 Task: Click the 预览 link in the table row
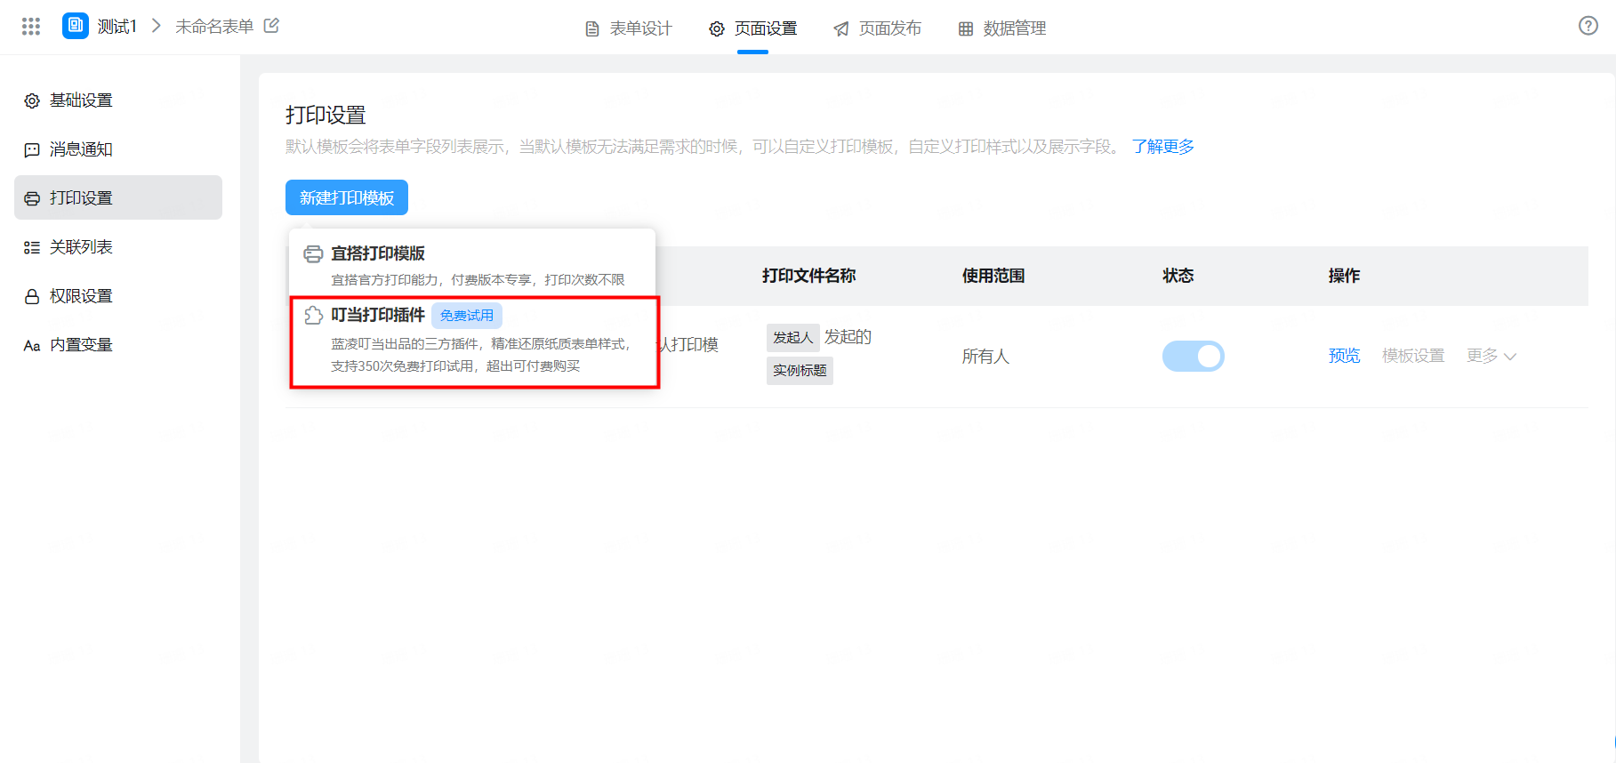click(1344, 356)
